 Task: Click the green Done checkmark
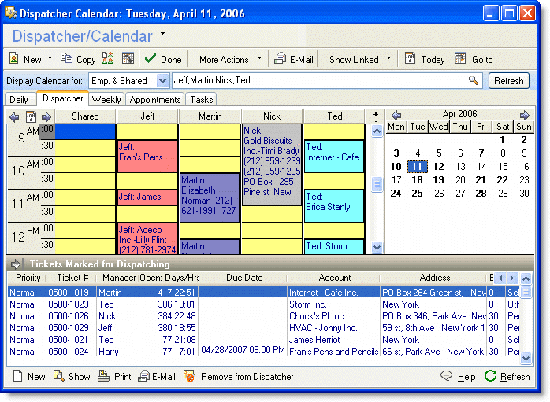(151, 59)
